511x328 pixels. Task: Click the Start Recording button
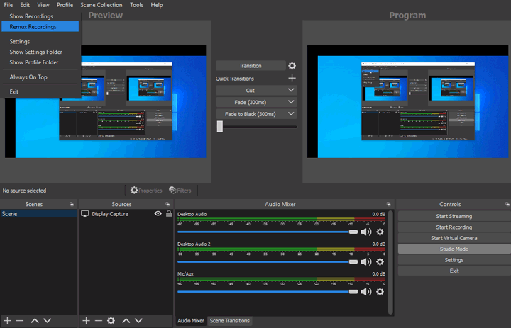click(x=454, y=227)
